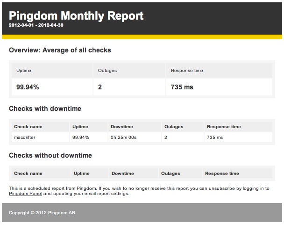Select the 735 ms overview response time
Screen dimensions: 284x225
pyautogui.click(x=182, y=87)
